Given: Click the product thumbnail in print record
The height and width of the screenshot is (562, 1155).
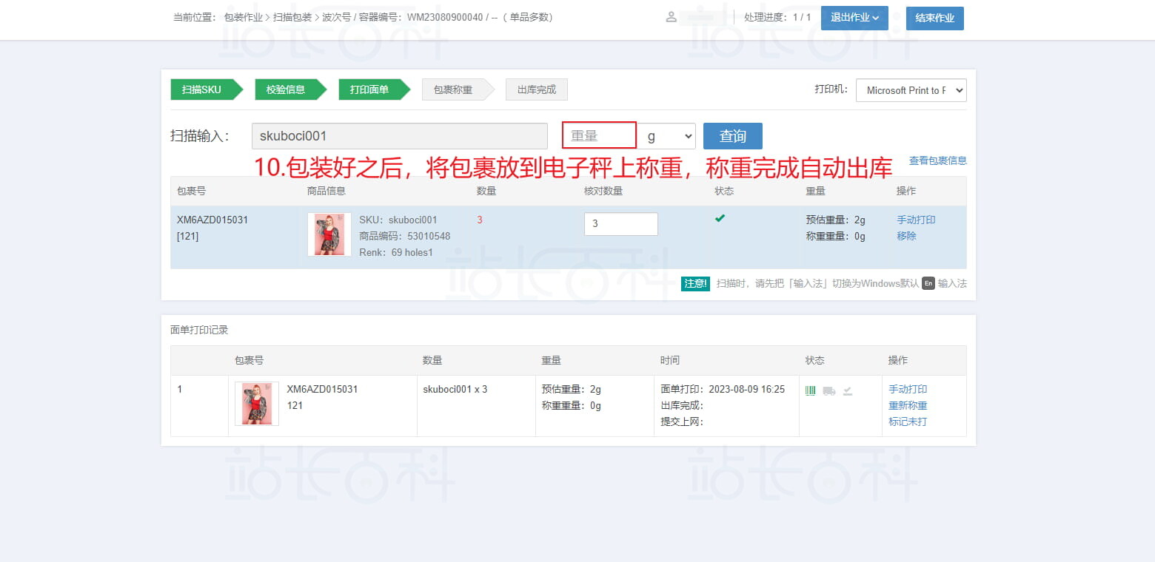Looking at the screenshot, I should tap(256, 404).
